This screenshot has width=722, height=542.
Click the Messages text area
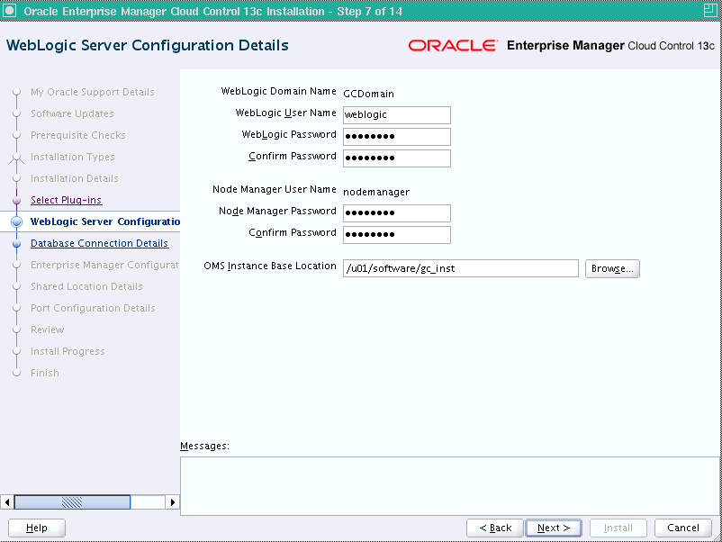(x=450, y=486)
